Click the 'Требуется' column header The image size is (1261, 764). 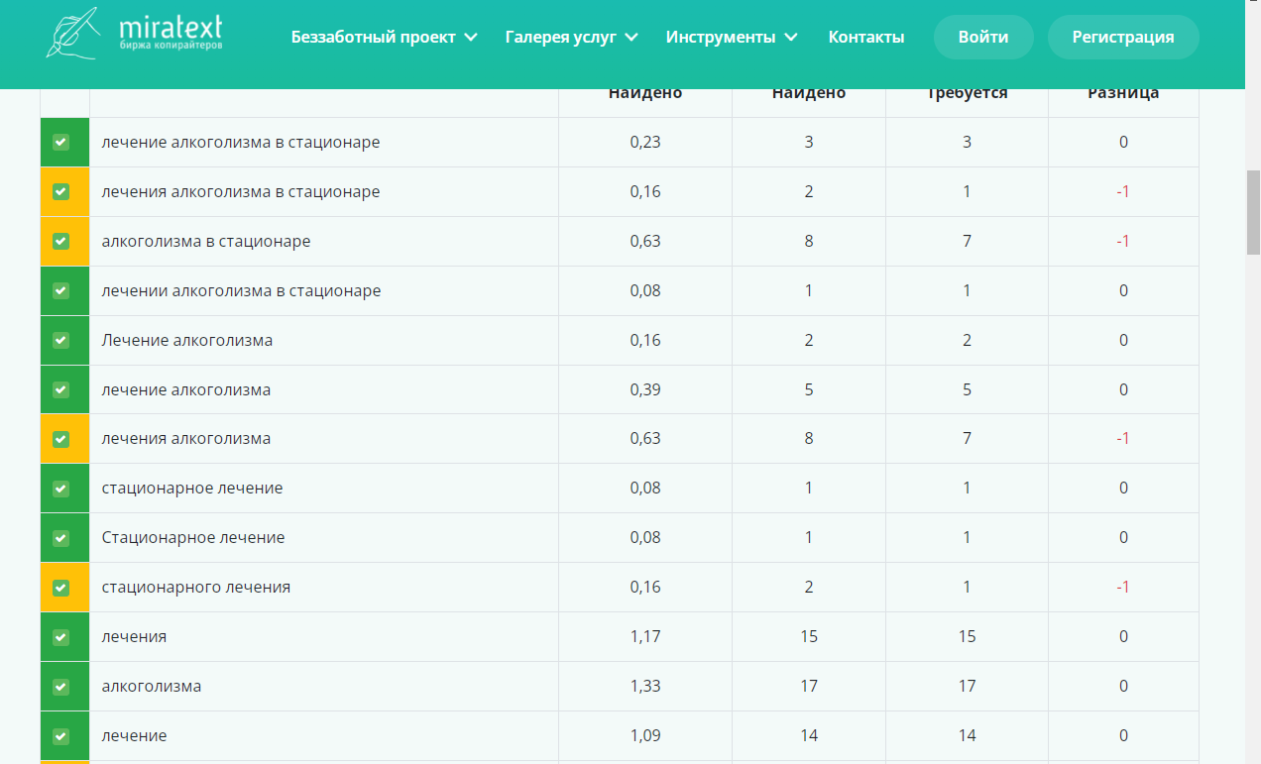968,94
